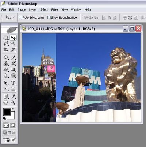Select the Hand tool
146x147 pixels.
tap(6, 102)
